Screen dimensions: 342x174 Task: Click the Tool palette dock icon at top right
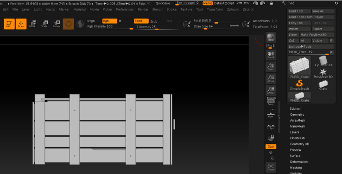(336, 3)
